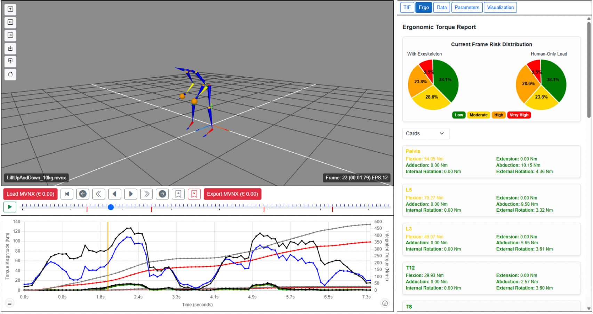Click the 'With Exoskeleton' pie label
This screenshot has height=314, width=593.
pyautogui.click(x=424, y=54)
